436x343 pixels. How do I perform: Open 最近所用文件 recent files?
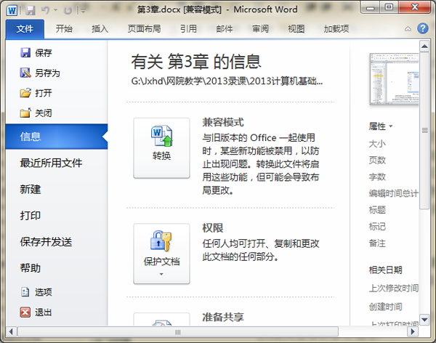pyautogui.click(x=51, y=163)
